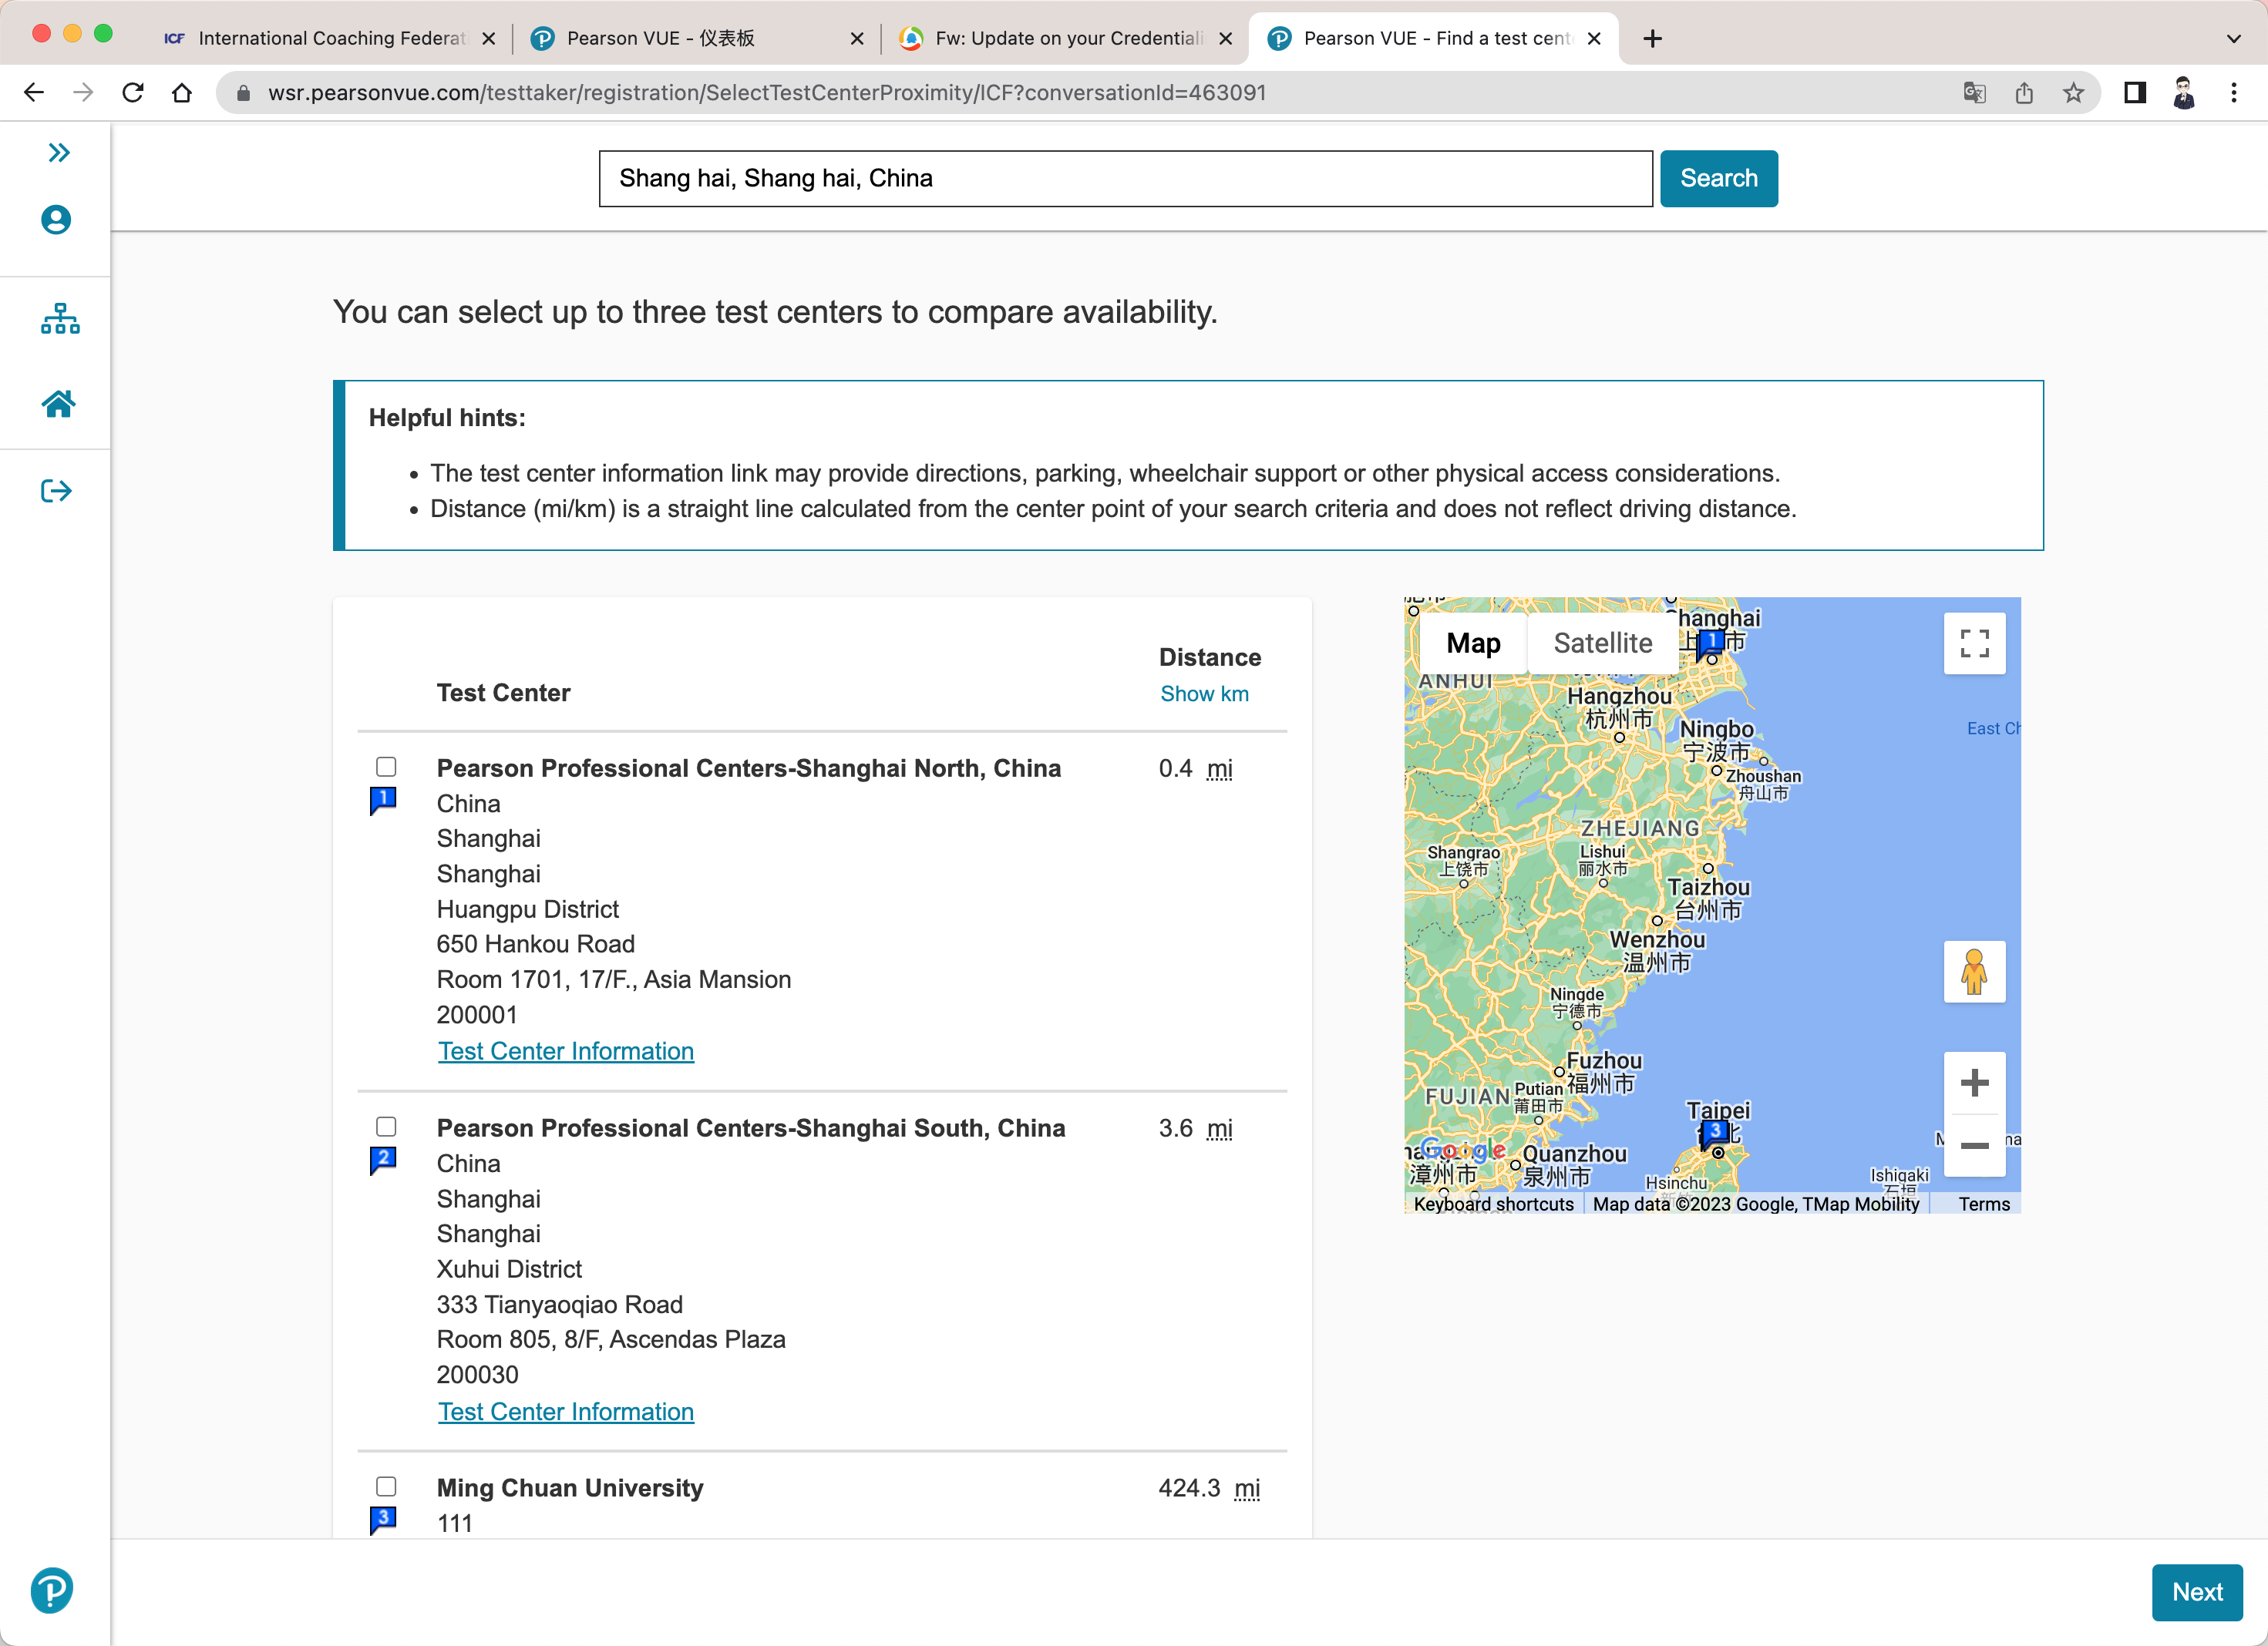Go to the home icon in sidebar
2268x1646 pixels.
pos(58,405)
